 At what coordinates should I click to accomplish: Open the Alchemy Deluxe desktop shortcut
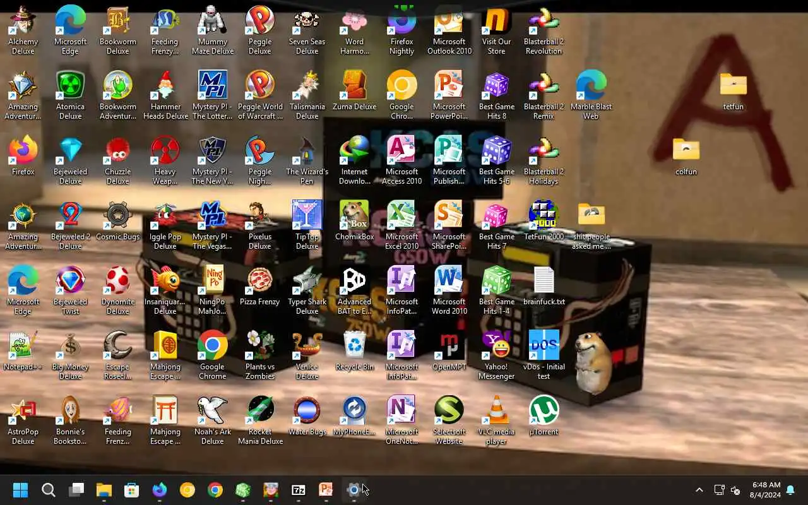(23, 30)
